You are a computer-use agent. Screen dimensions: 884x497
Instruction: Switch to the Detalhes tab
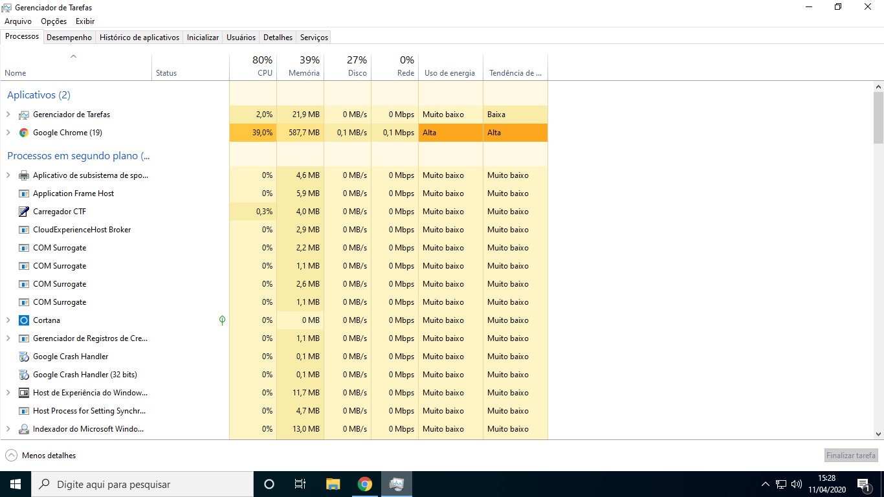[278, 38]
